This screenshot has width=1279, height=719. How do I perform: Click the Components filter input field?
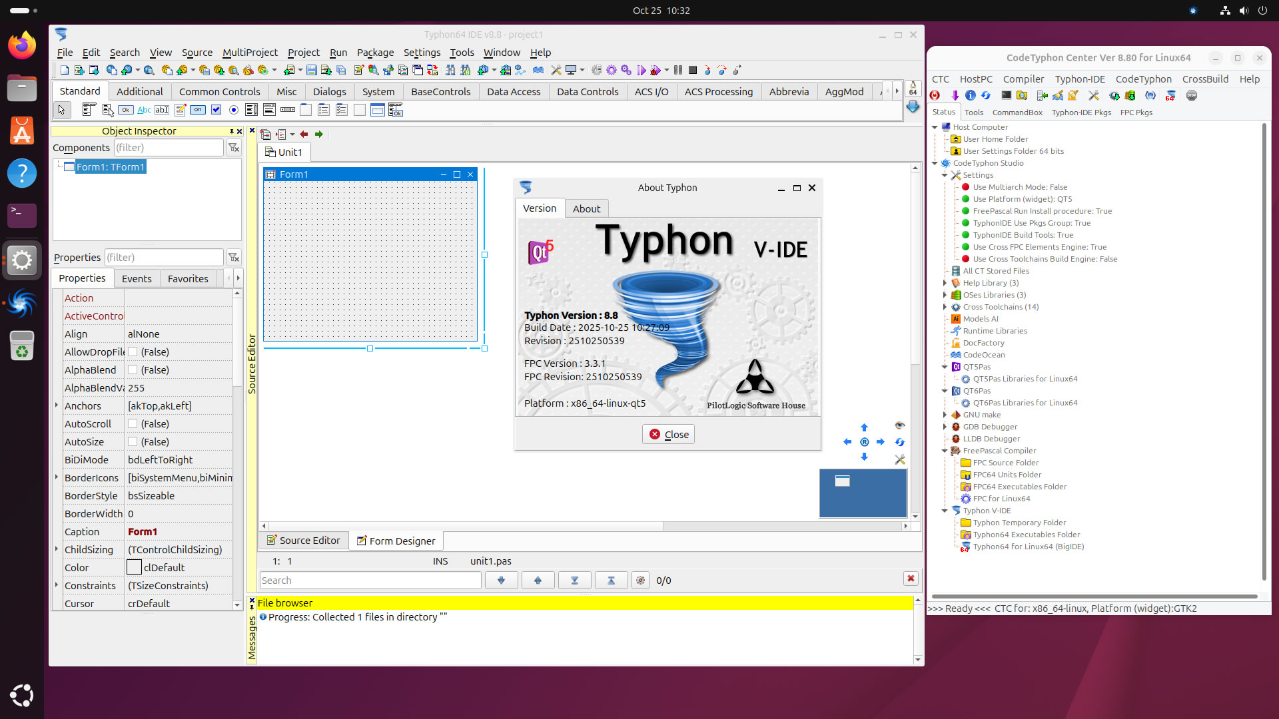pos(169,148)
